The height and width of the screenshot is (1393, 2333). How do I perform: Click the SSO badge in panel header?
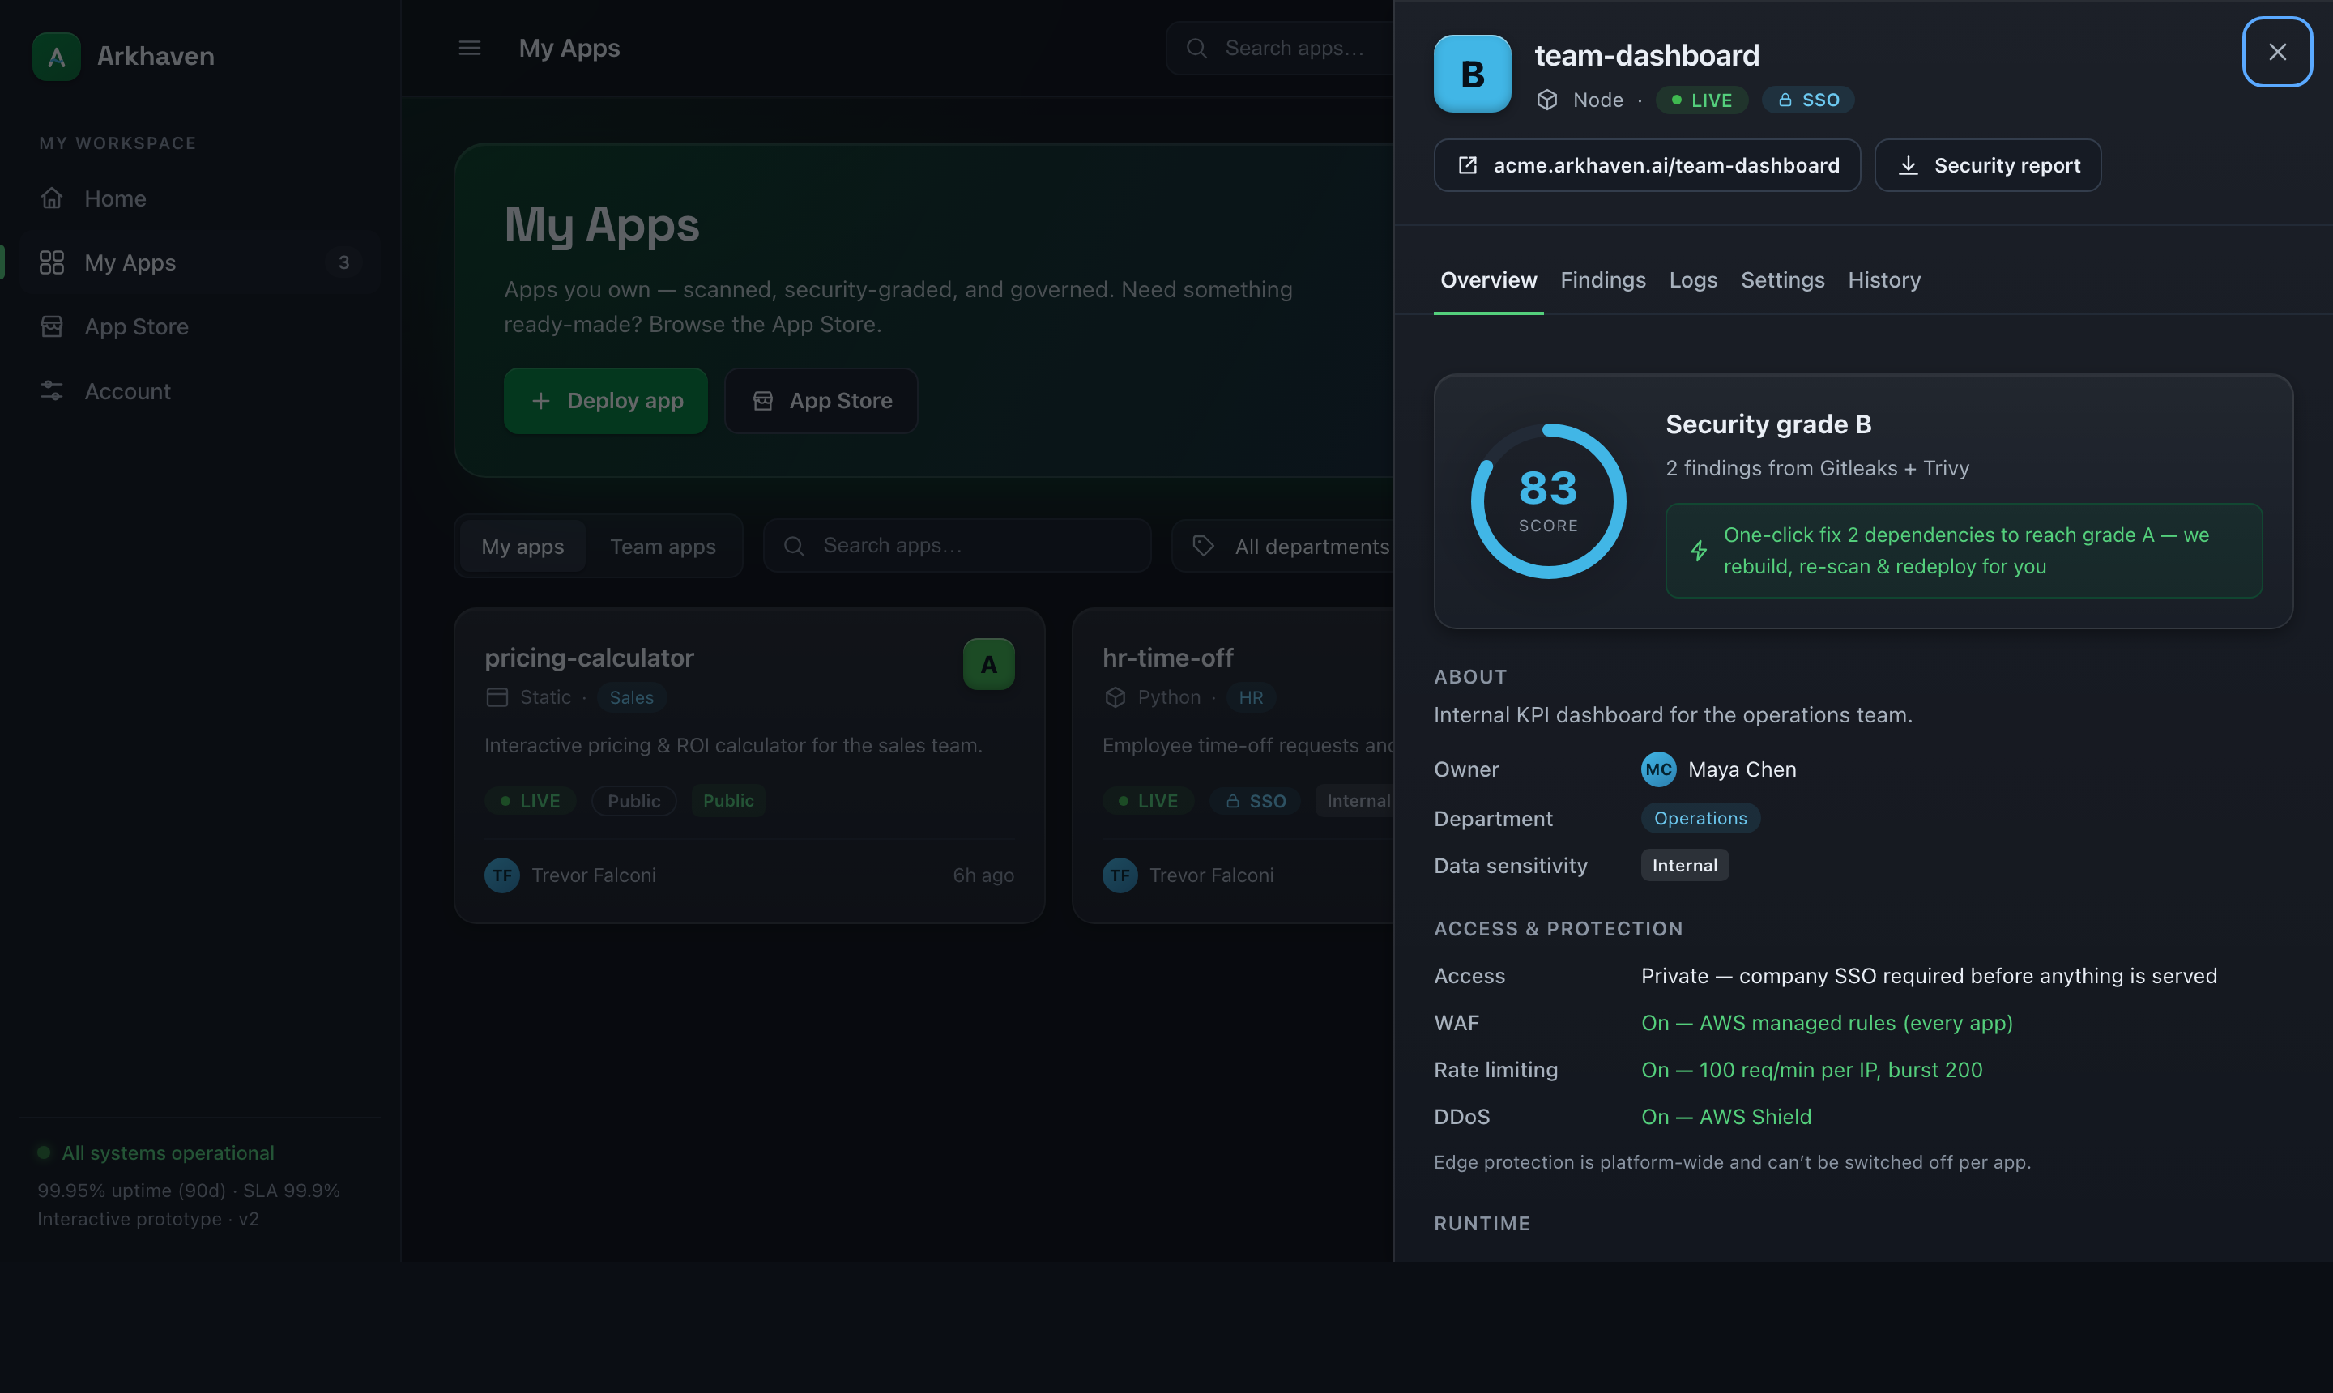coord(1808,100)
